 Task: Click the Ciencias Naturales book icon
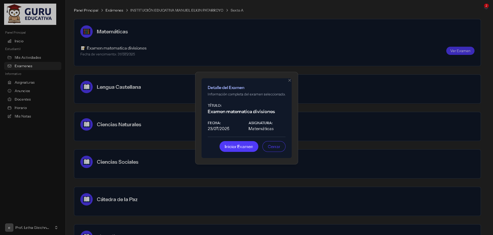pyautogui.click(x=87, y=124)
